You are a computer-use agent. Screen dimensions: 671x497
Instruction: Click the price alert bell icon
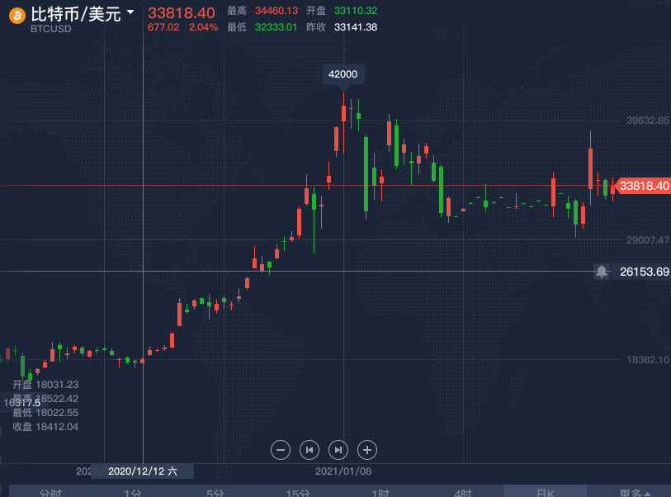click(602, 272)
